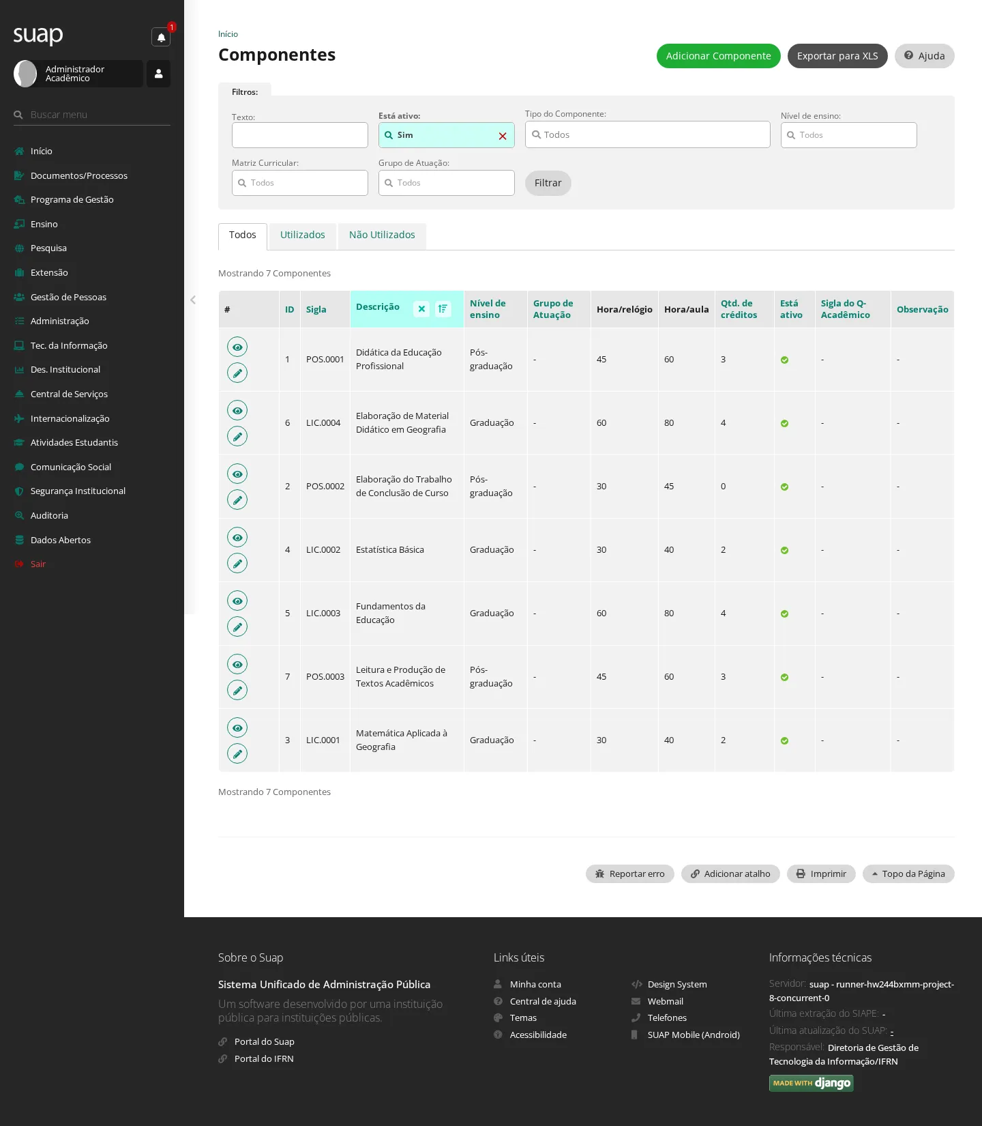The image size is (982, 1126).
Task: Open the notifications bell icon
Action: (x=161, y=37)
